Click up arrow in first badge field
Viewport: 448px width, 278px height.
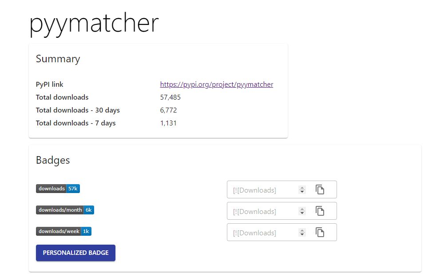point(302,188)
